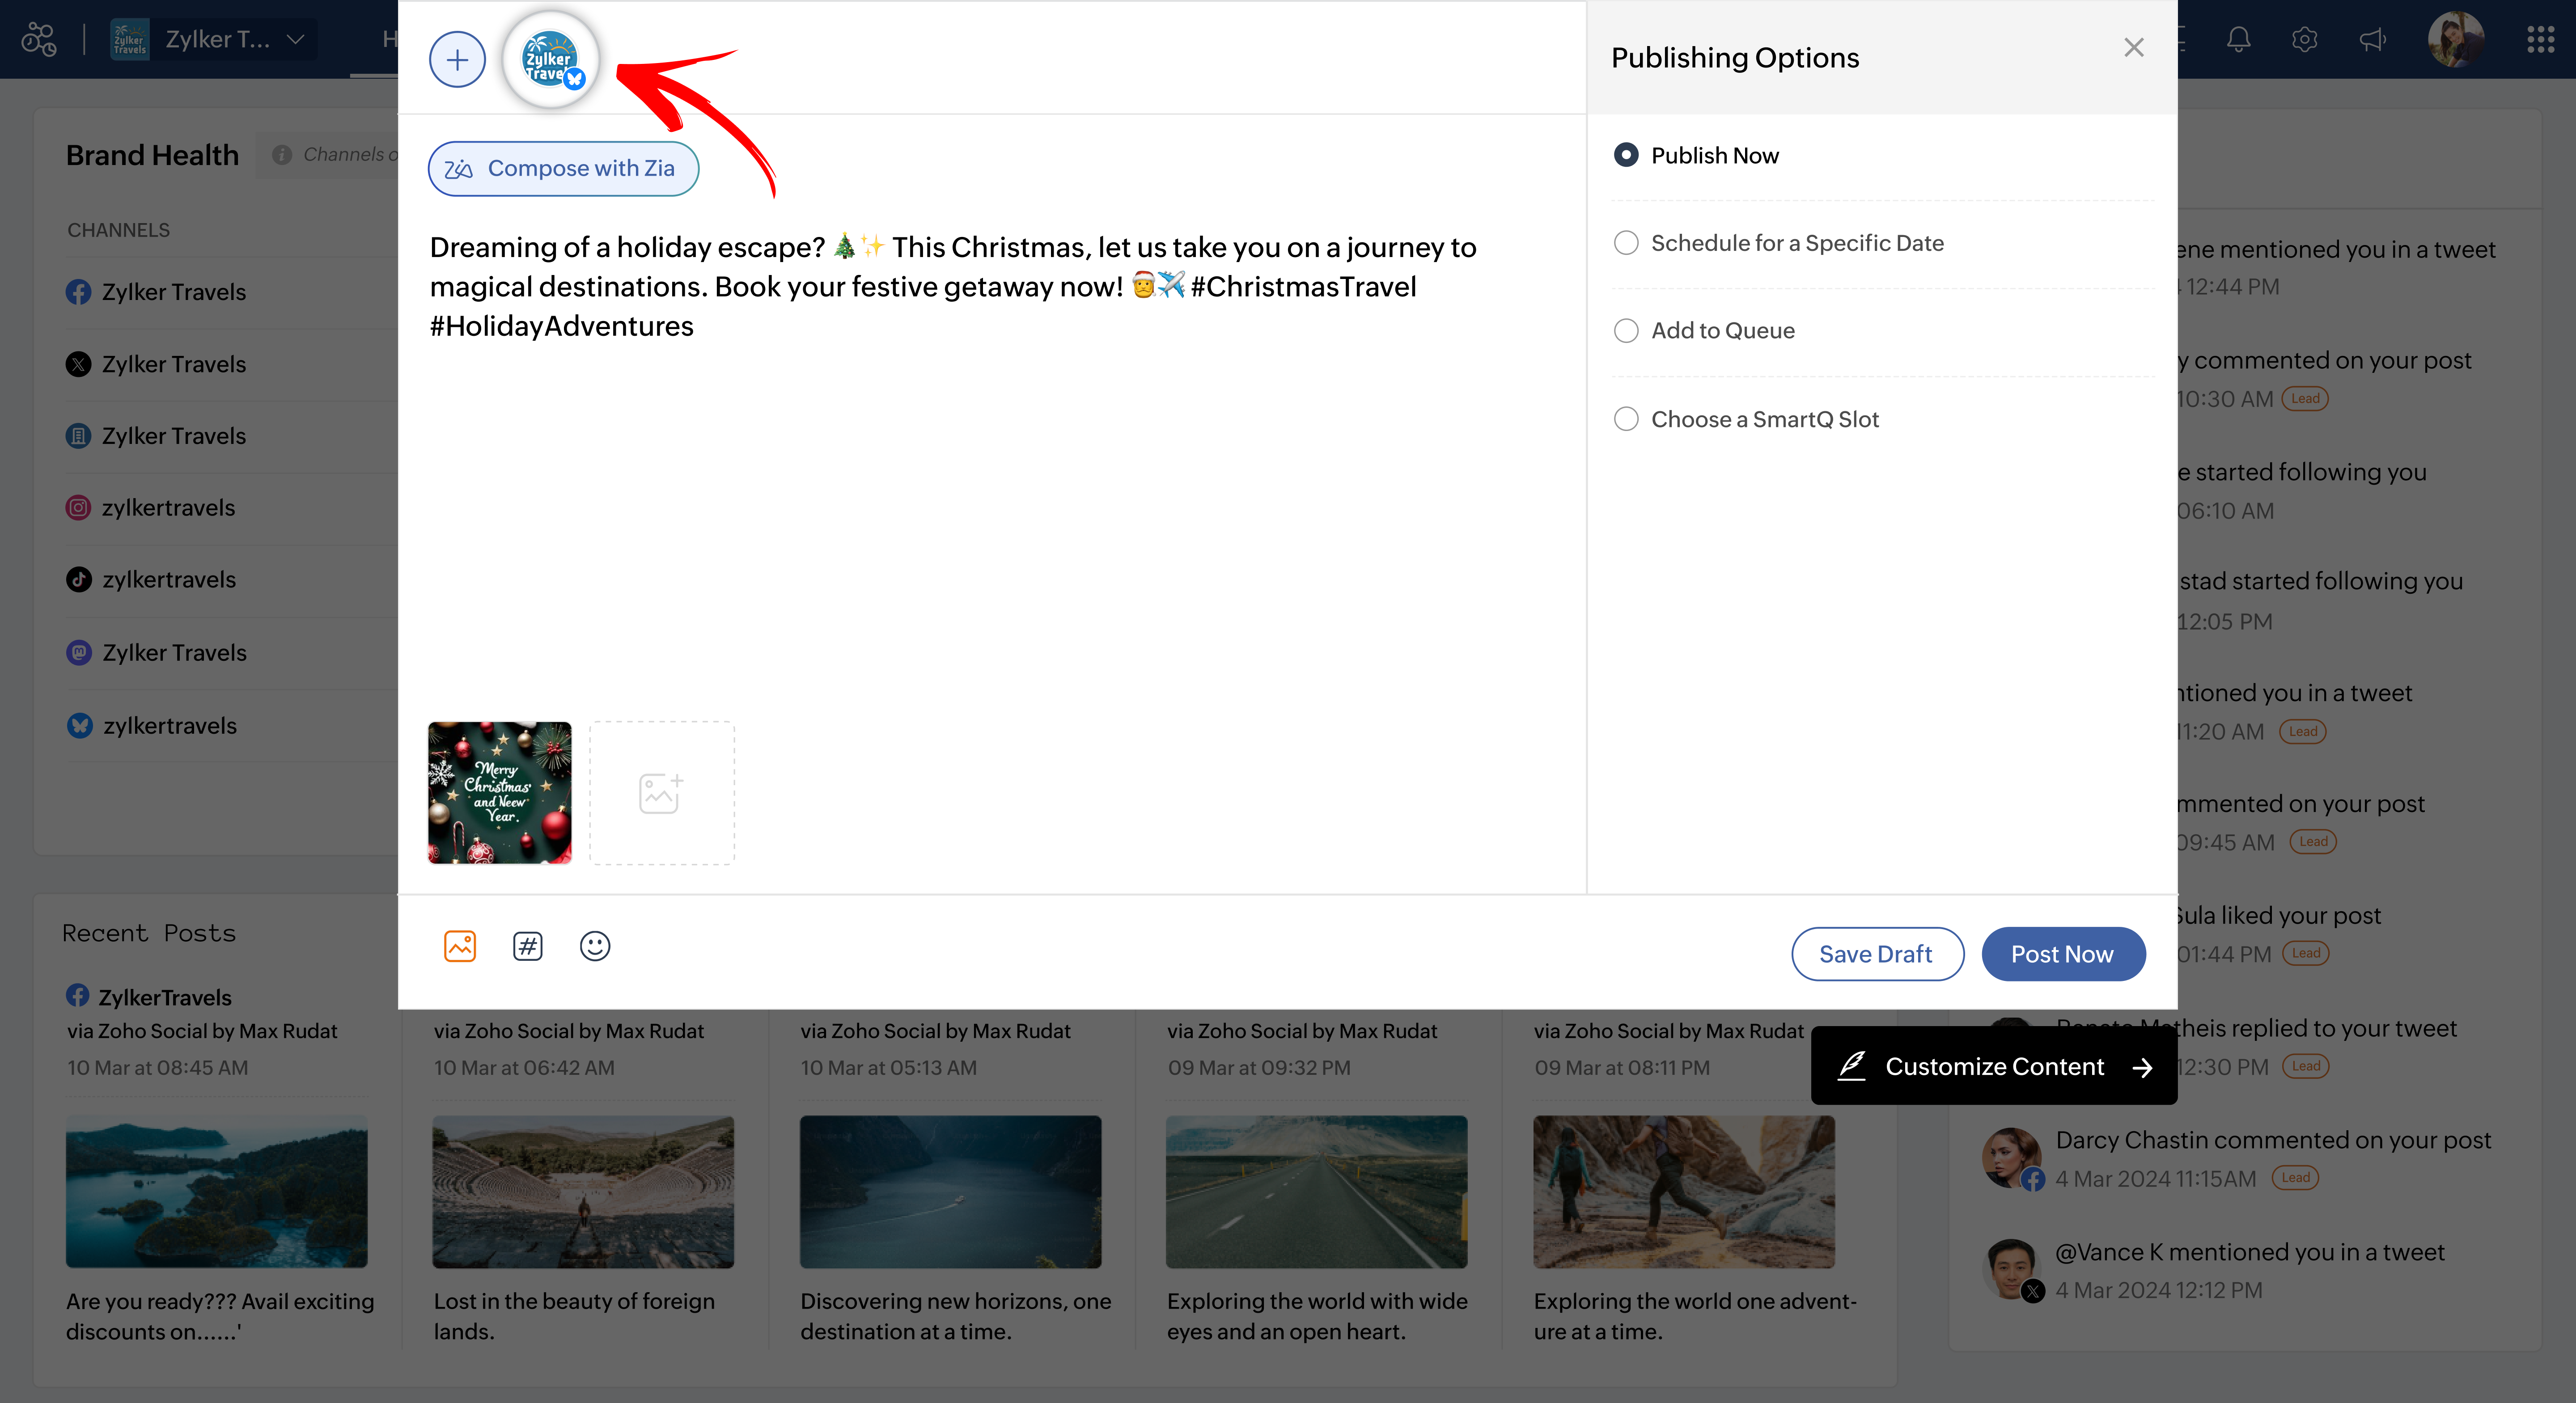Screen dimensions: 2576x1403
Task: Click the Save Draft button
Action: click(1877, 954)
